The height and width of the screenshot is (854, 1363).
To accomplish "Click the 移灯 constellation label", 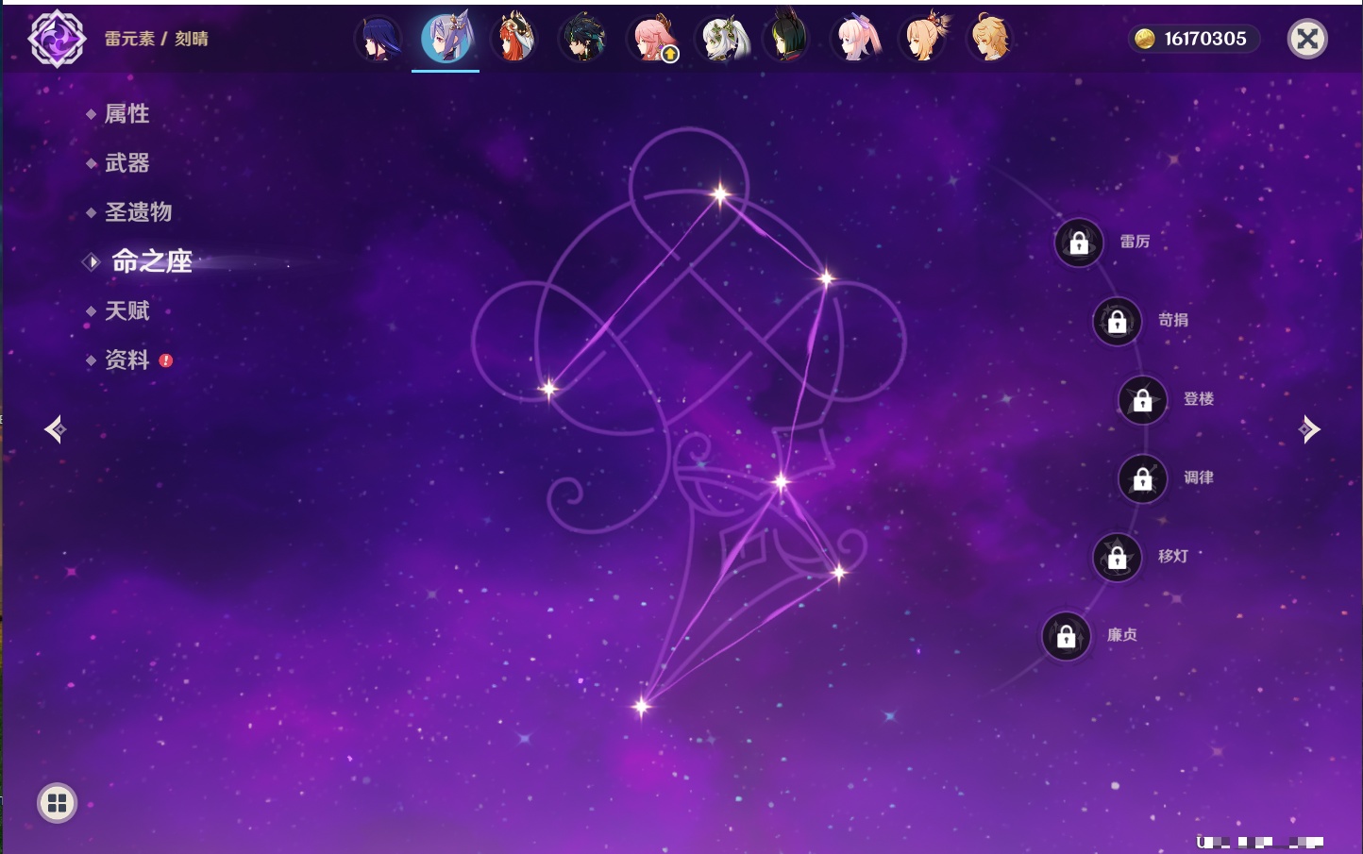I will click(x=1173, y=556).
